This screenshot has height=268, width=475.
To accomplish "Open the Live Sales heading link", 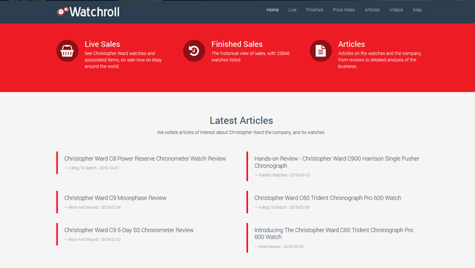I will (102, 44).
